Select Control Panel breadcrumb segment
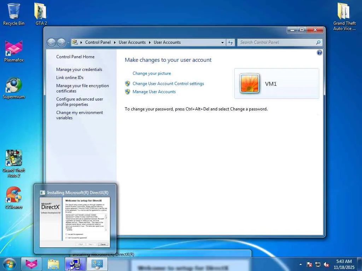The image size is (362, 271). [x=98, y=42]
